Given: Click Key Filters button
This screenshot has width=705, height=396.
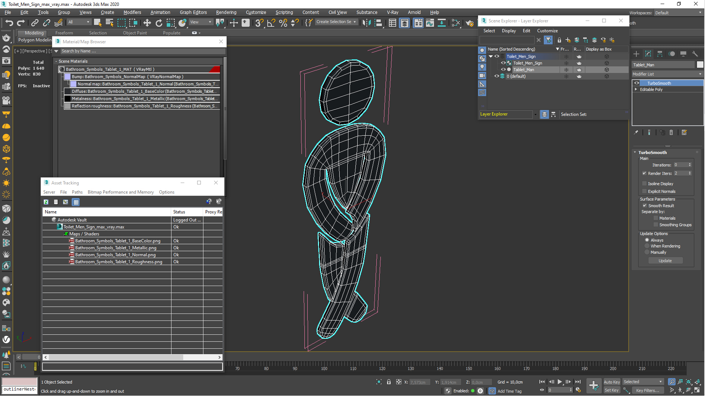Looking at the screenshot, I should pos(647,390).
